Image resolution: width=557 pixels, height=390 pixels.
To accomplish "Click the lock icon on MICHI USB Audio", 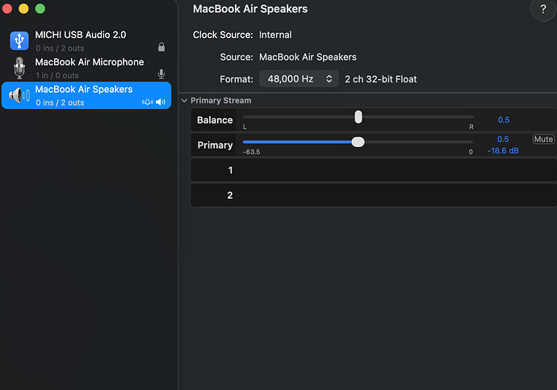I will click(x=161, y=47).
